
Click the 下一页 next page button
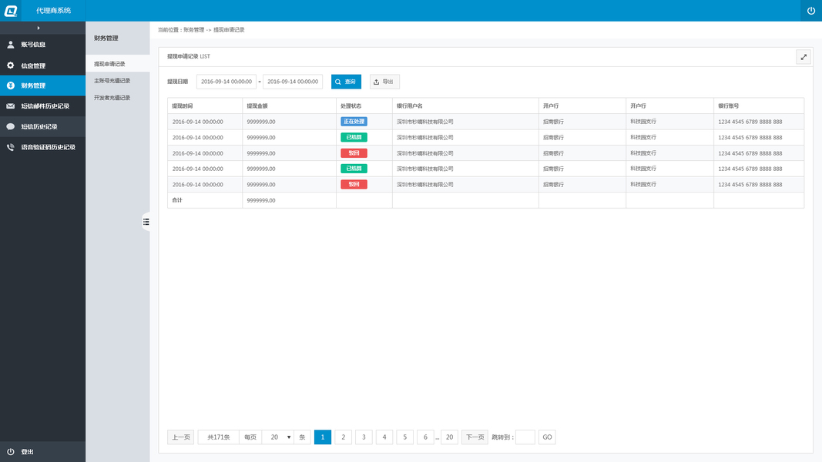pos(475,437)
